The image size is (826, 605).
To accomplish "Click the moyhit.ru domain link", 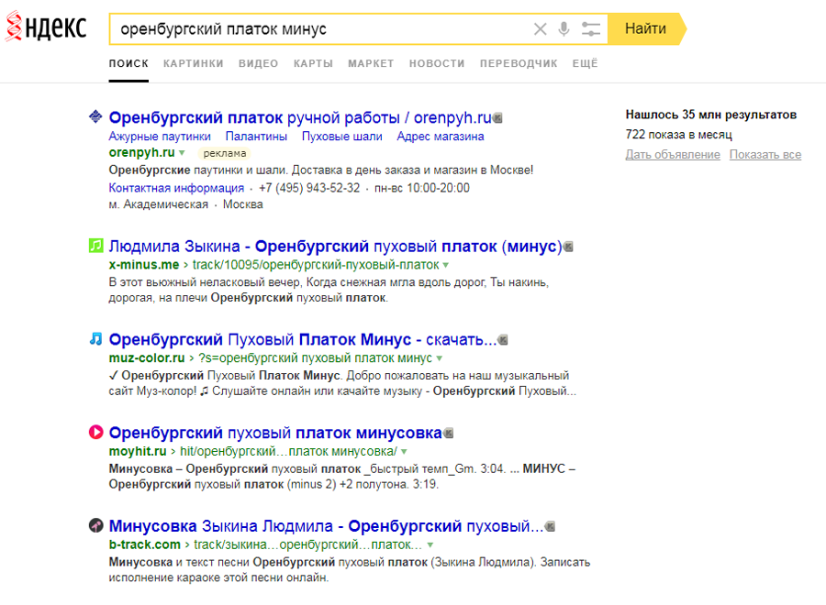I will point(138,451).
